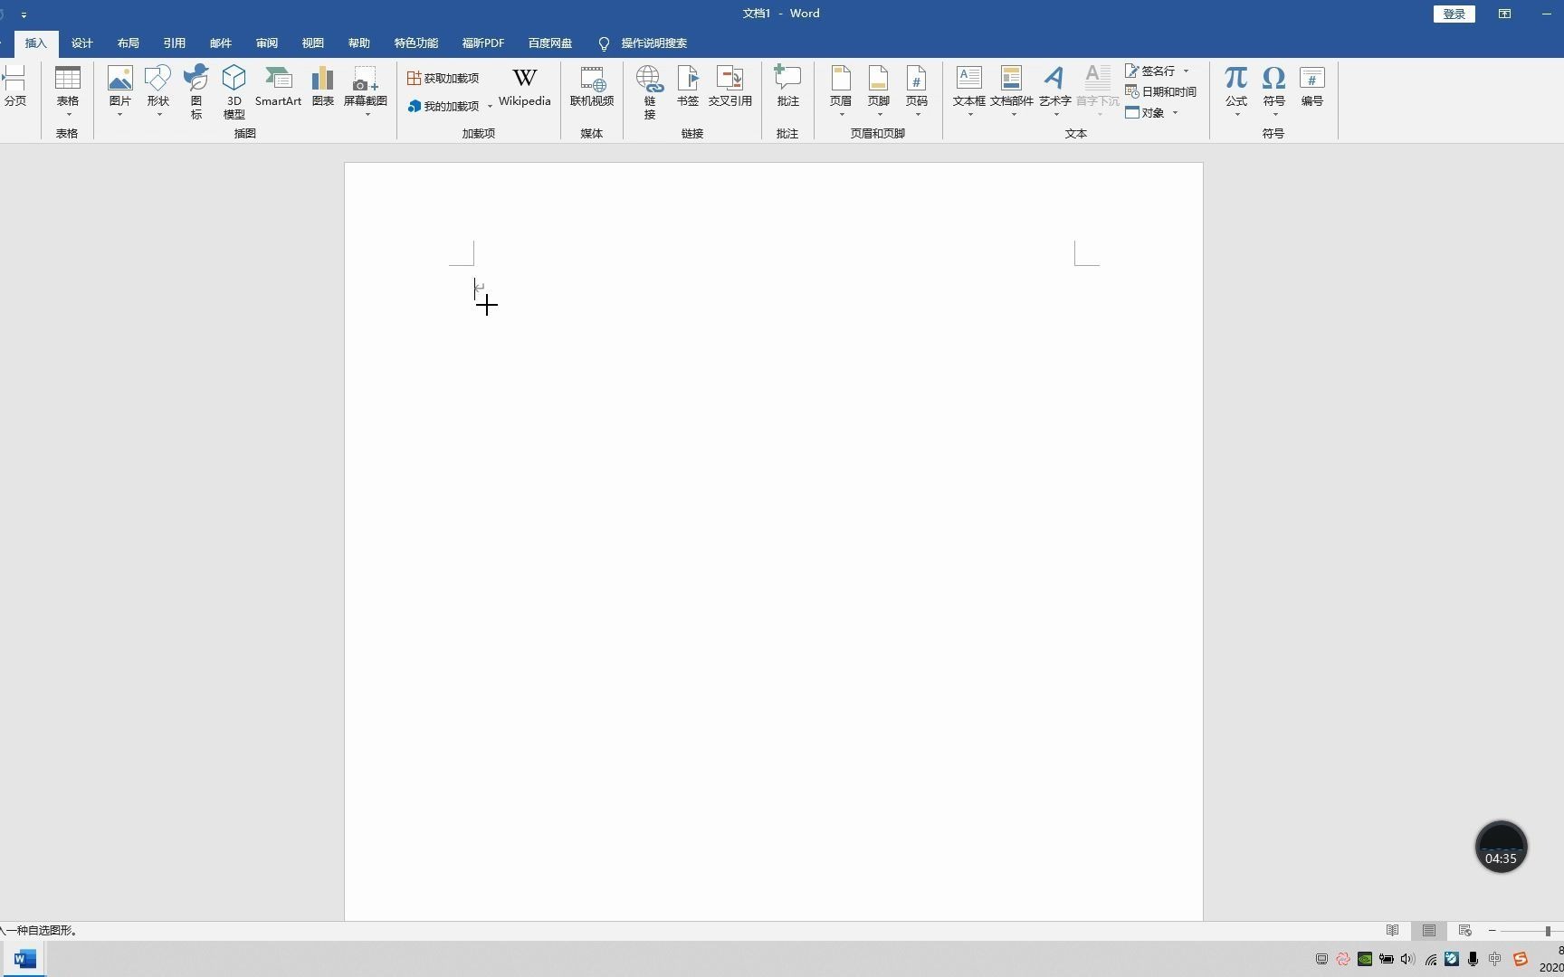Click Word icon in the taskbar
The image size is (1564, 977).
24,959
